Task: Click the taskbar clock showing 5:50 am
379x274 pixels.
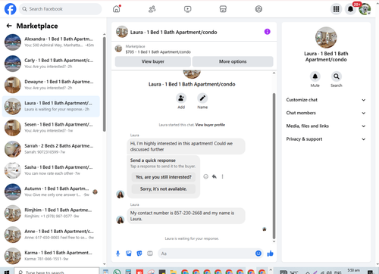Action: tap(353, 270)
